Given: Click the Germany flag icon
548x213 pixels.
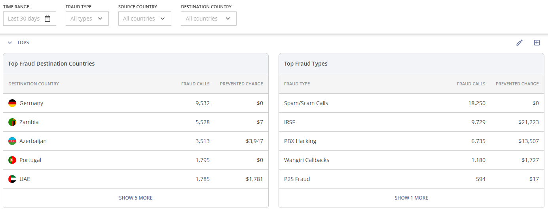Looking at the screenshot, I should (12, 103).
